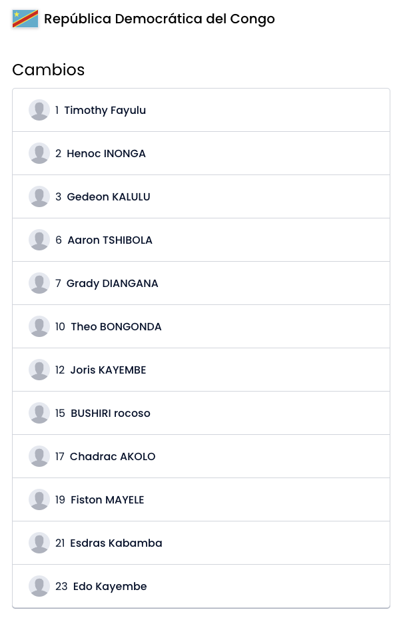The image size is (405, 626).
Task: Click Fiston MAYELE's avatar icon
Action: (x=39, y=499)
